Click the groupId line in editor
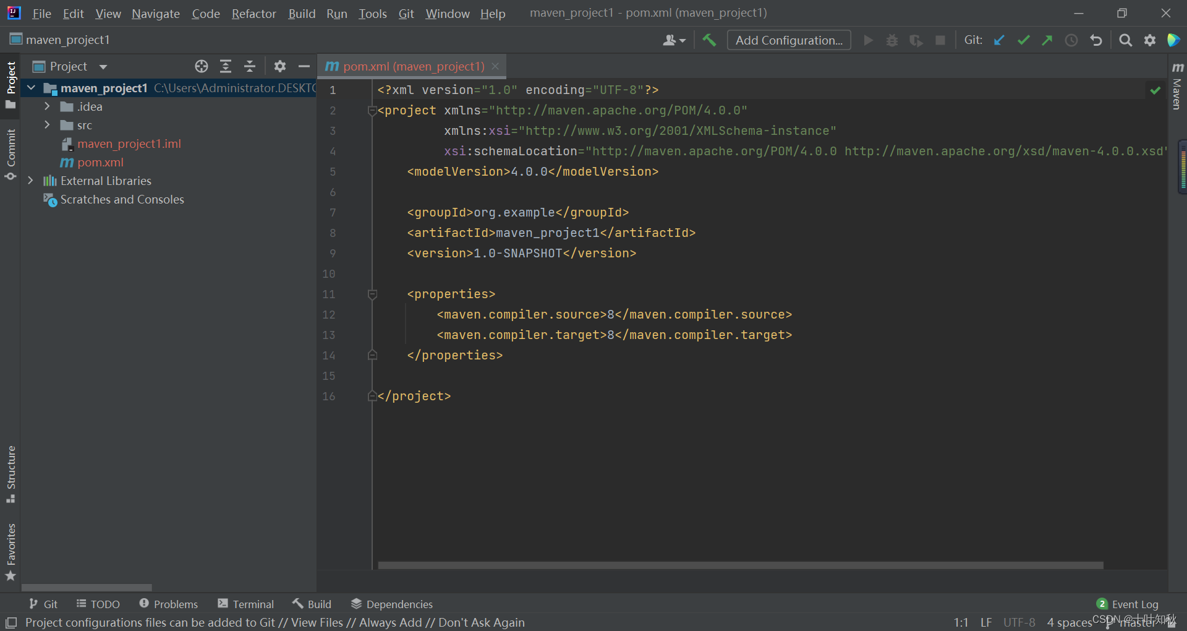 517,212
